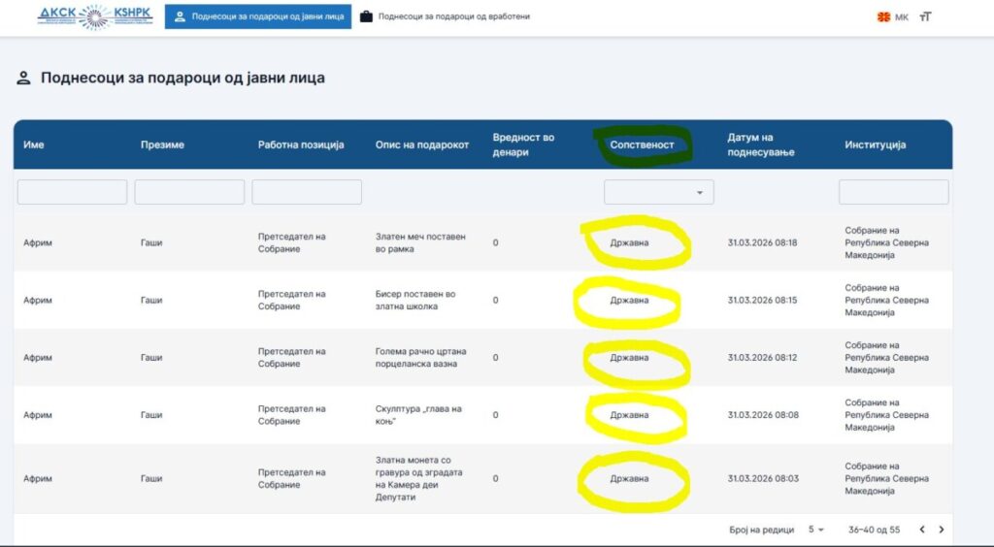Go to next page arrow

[941, 530]
